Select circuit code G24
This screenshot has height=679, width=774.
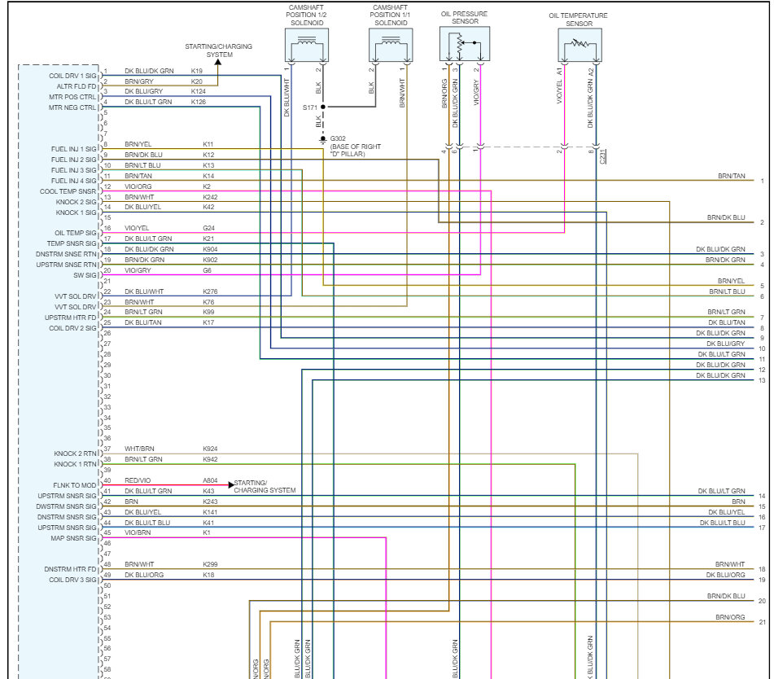[x=209, y=228]
